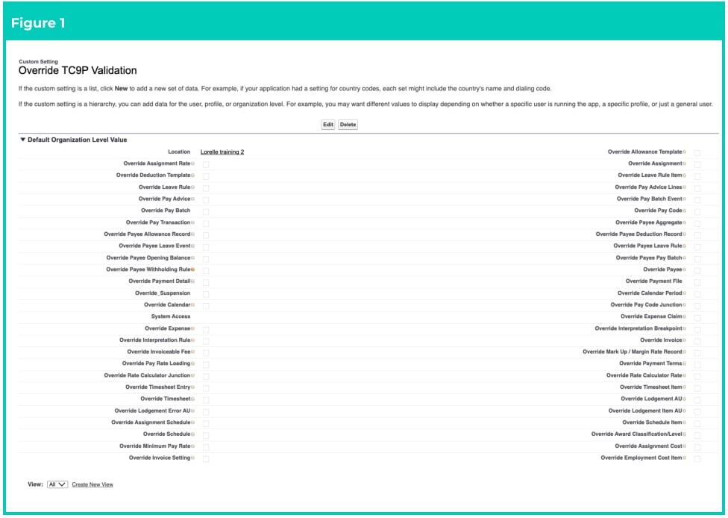Click help icon beside Override Expense Claim
The width and height of the screenshot is (728, 518).
coord(684,316)
